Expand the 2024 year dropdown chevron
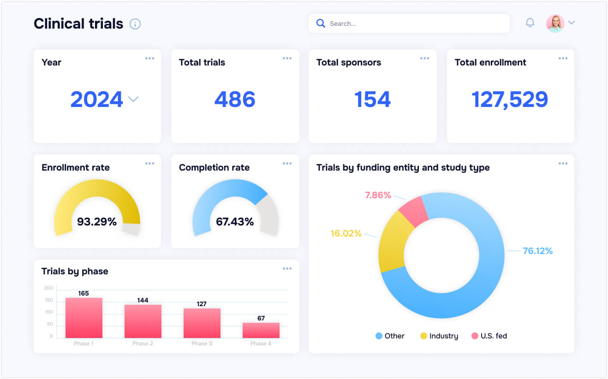Viewport: 608px width, 379px height. (x=133, y=99)
